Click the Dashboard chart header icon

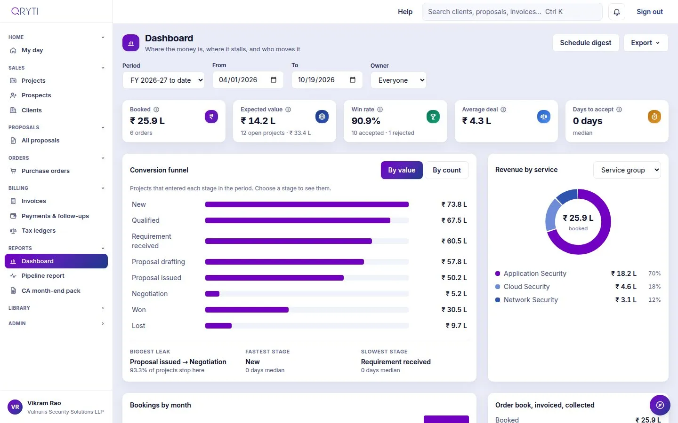click(131, 43)
